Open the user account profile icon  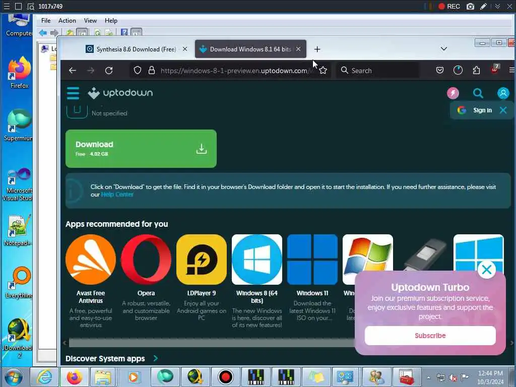[503, 93]
